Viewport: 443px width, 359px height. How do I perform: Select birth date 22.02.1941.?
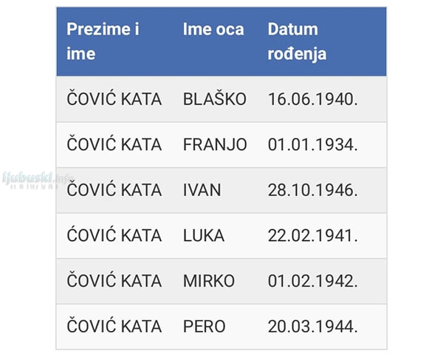[312, 236]
